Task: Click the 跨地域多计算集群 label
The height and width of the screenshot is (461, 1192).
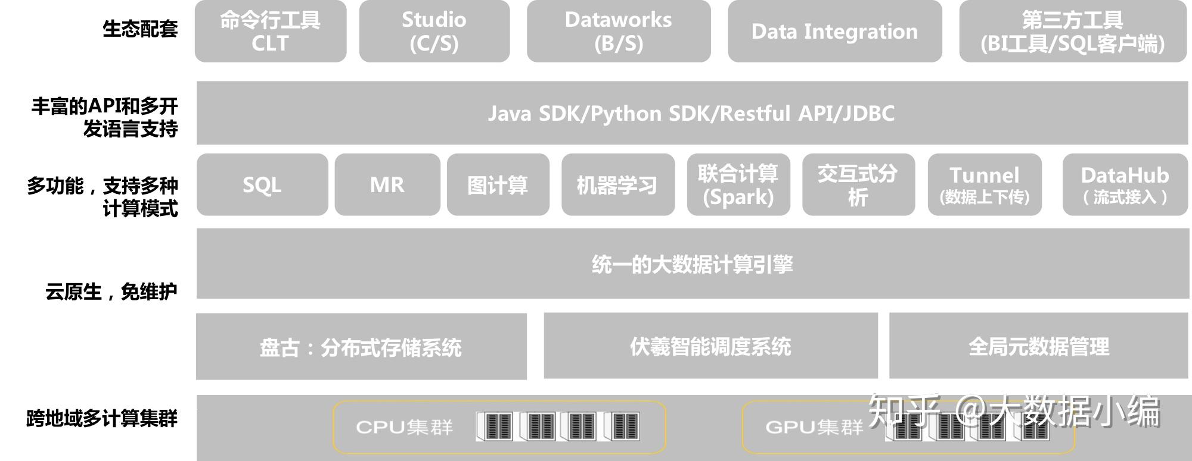Action: click(102, 418)
